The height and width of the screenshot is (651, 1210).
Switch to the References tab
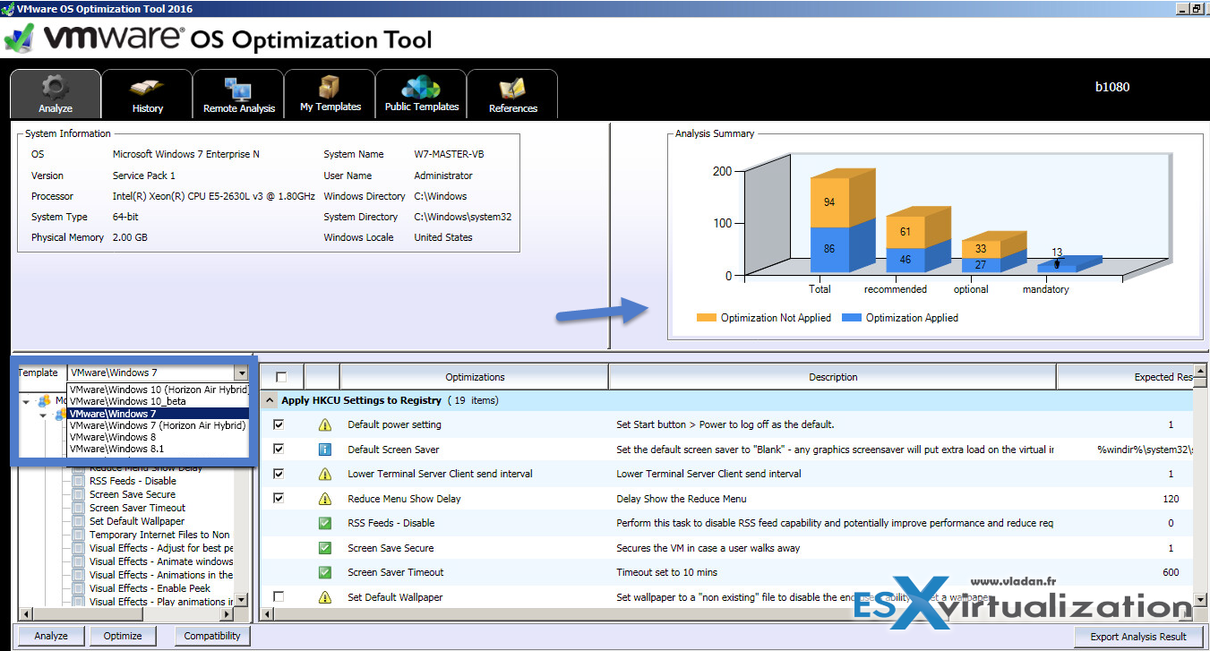(x=512, y=94)
